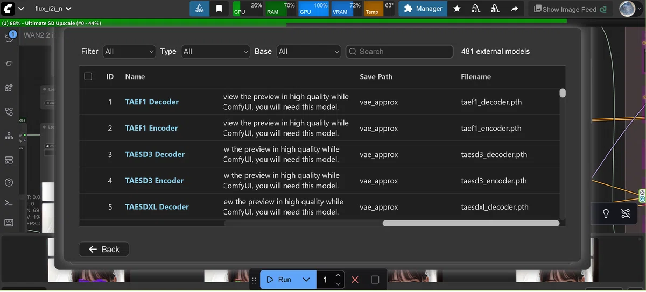Screen dimensions: 646x292
Task: Open the flux_i2i_n workflow dropdown
Action: point(53,9)
